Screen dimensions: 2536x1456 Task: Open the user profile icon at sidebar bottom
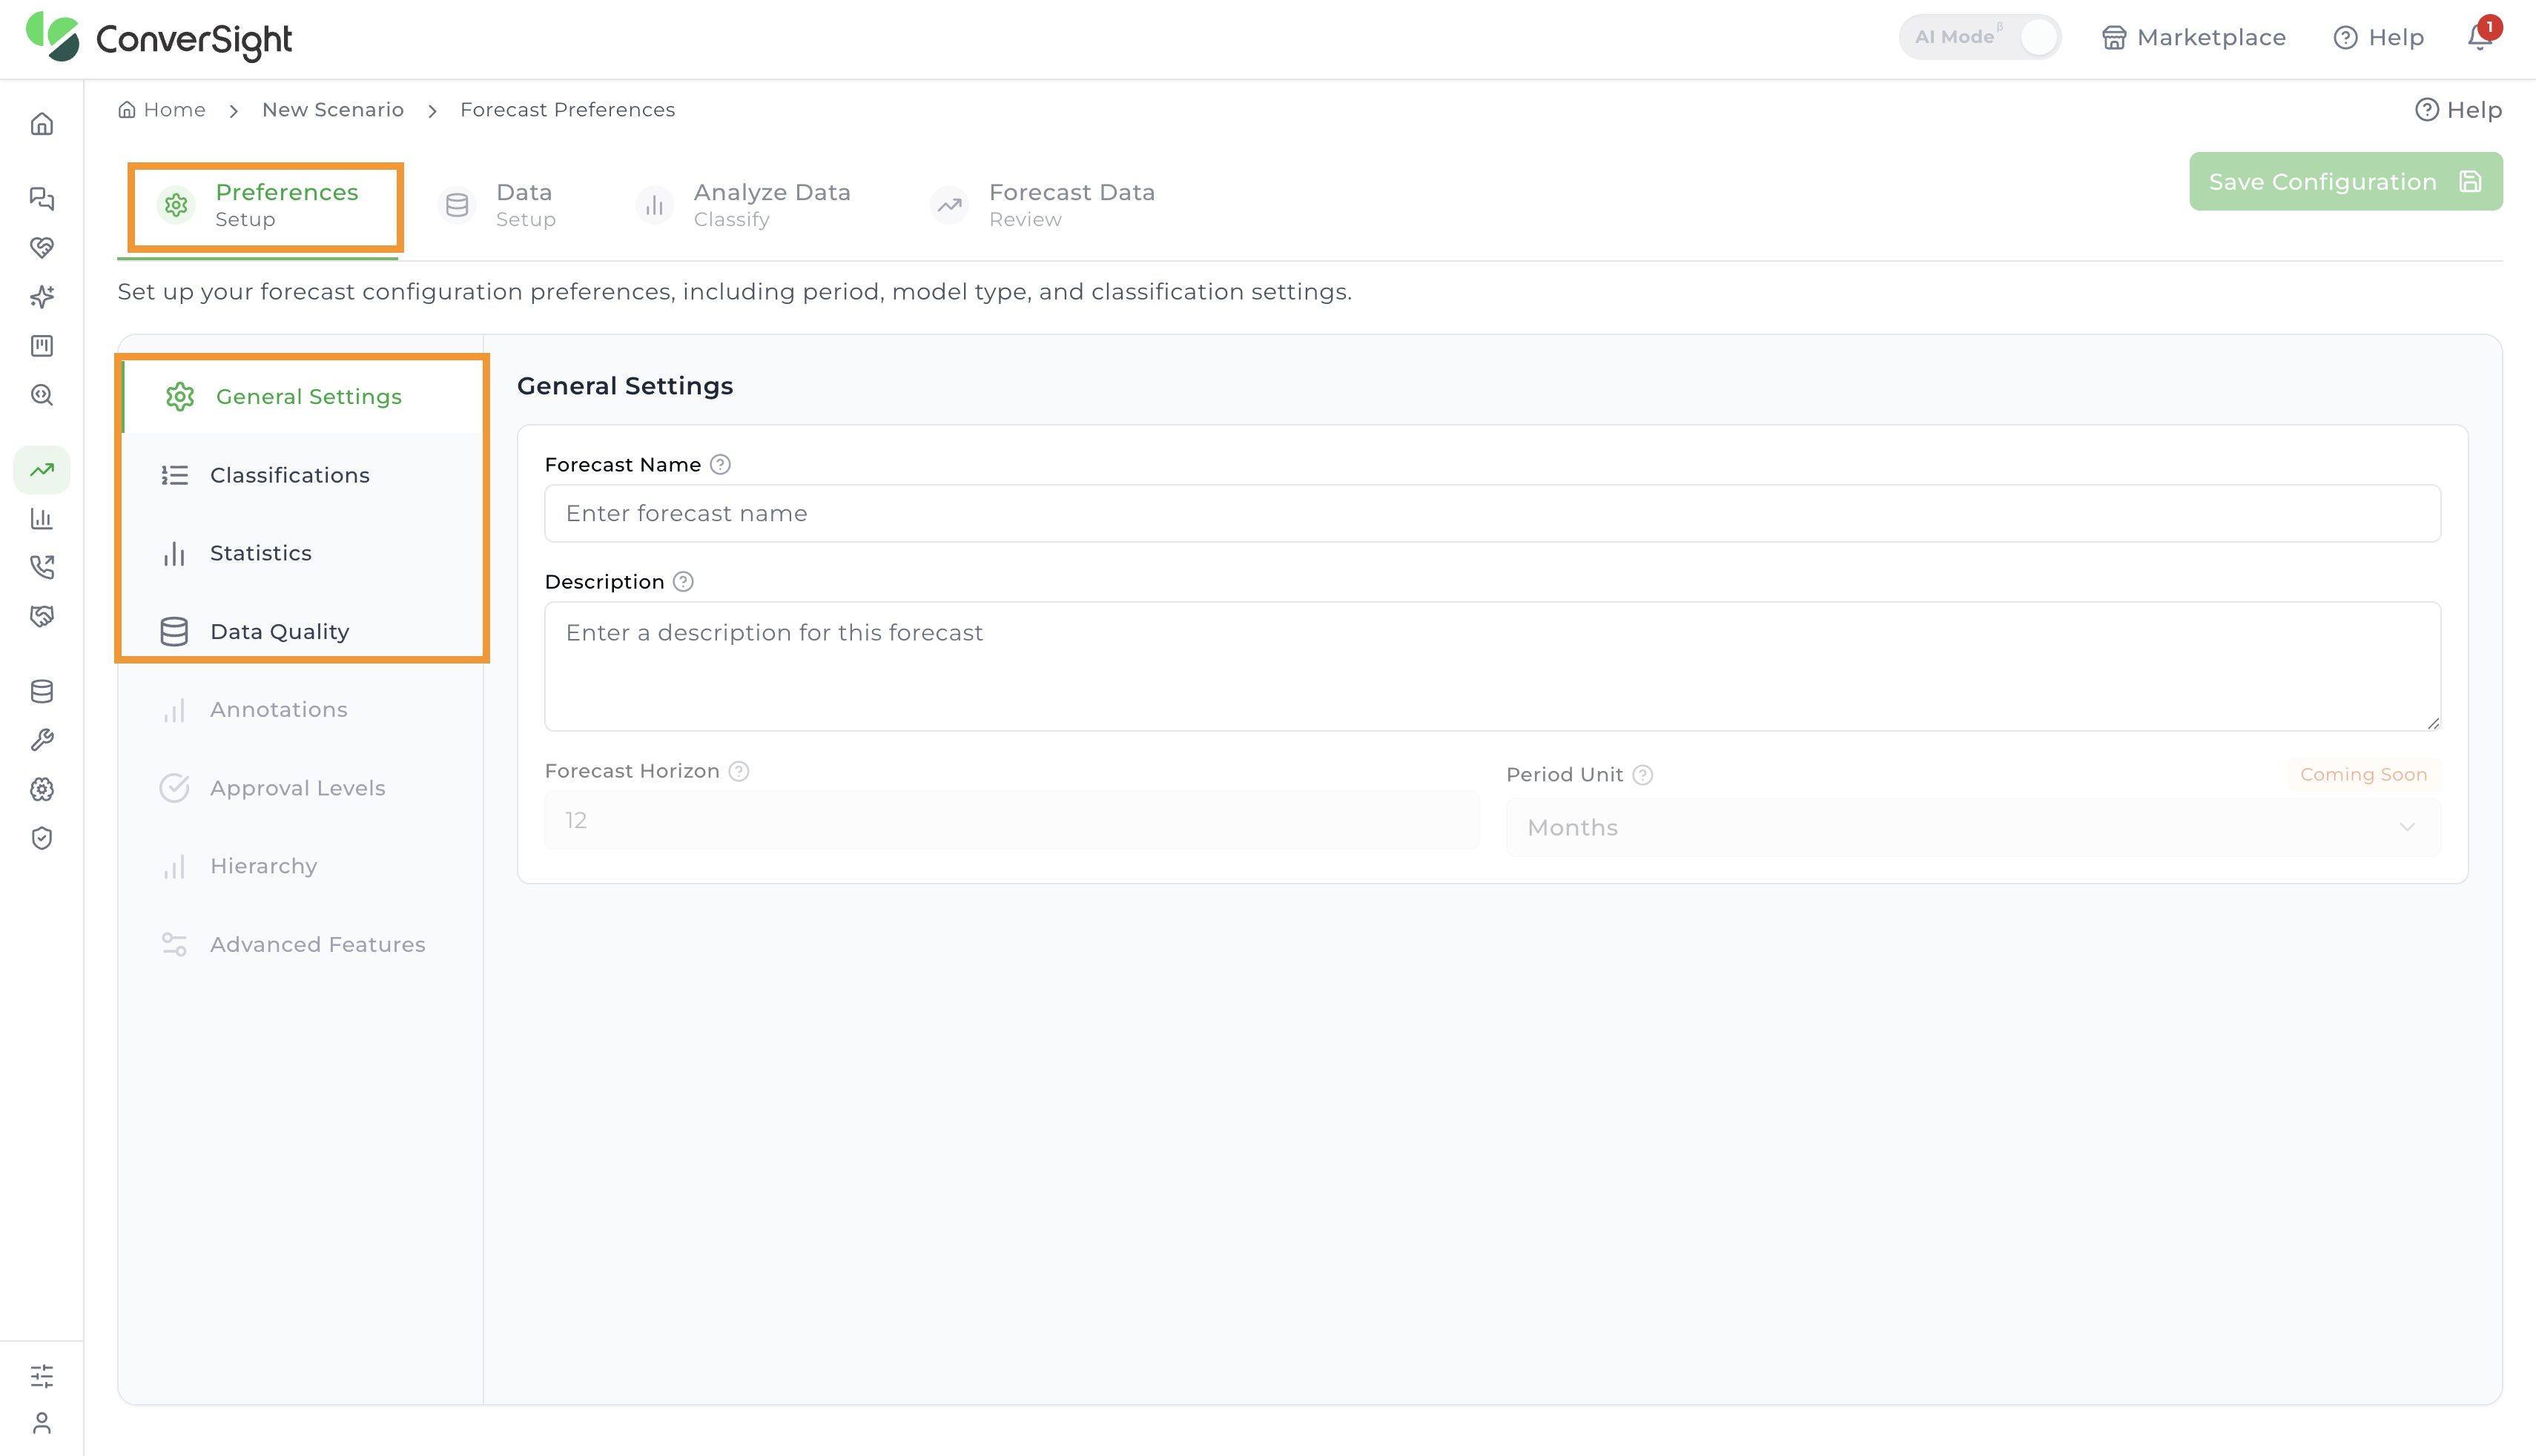pyautogui.click(x=41, y=1423)
